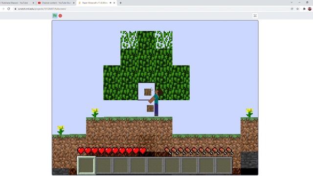Viewport: 313px width, 176px height.
Task: Reload the scratch.mit.edu page
Action: click(9, 9)
